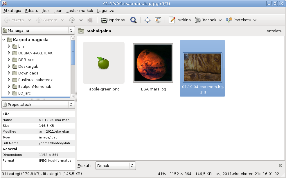Click the Antolatu button
This screenshot has height=178, width=286.
(x=274, y=31)
